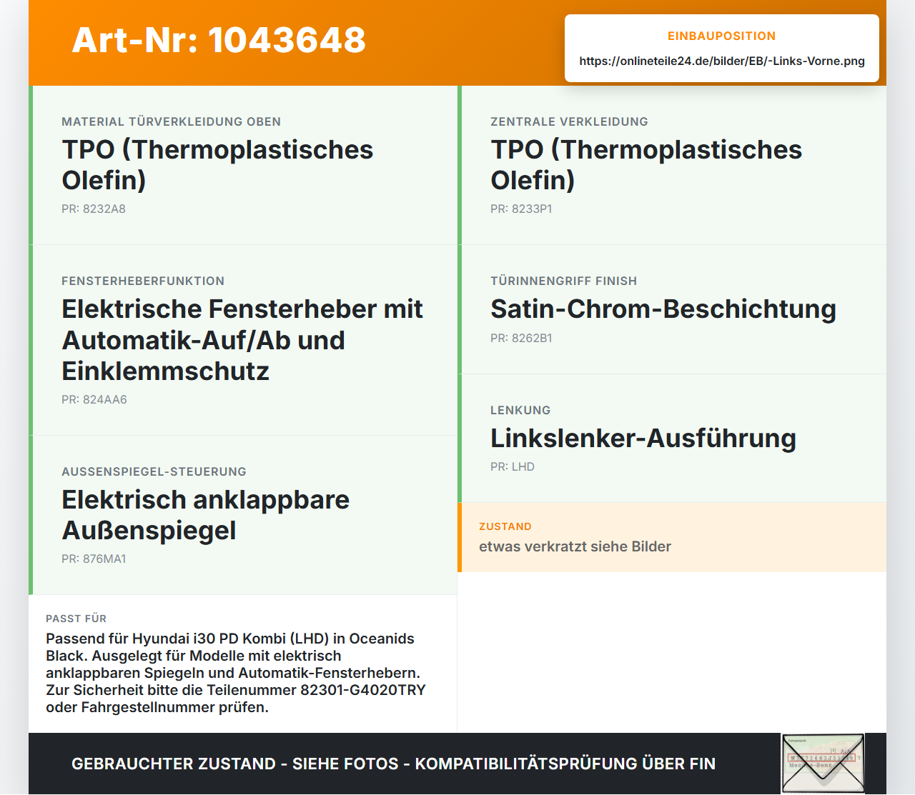The width and height of the screenshot is (915, 795).
Task: Open the Links-Vorne.png image URL
Action: click(722, 61)
